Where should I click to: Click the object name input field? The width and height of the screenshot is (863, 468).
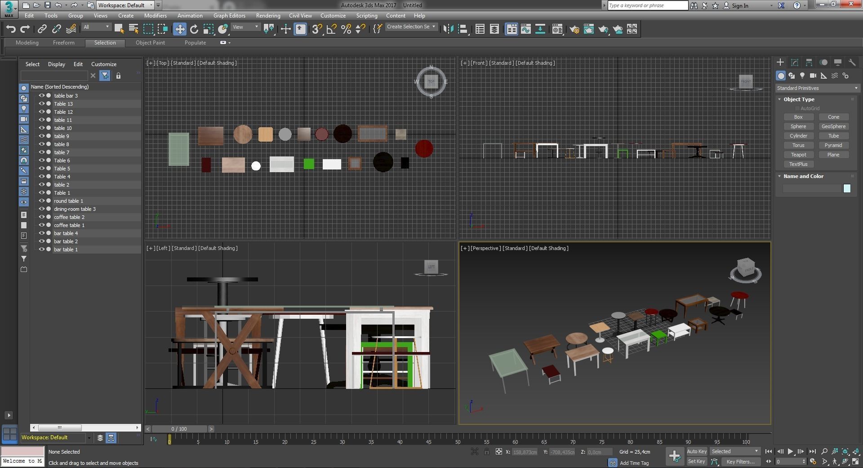(812, 188)
